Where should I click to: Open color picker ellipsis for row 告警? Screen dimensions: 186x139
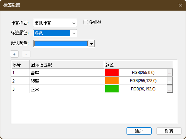click(169, 73)
